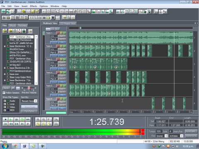Click the Multitrack View toolbar icon
Viewport: 199px width, 149px height.
pyautogui.click(x=8, y=12)
